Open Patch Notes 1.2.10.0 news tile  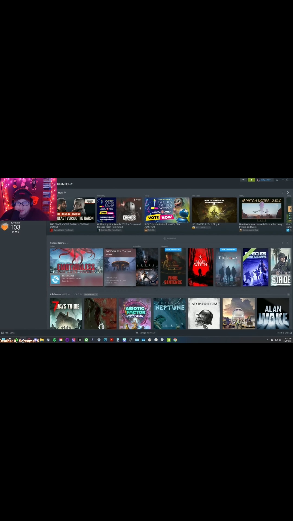(262, 210)
